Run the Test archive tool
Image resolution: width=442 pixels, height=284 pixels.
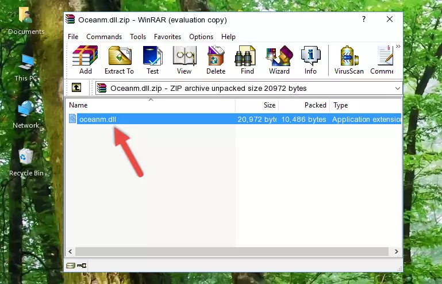click(152, 60)
